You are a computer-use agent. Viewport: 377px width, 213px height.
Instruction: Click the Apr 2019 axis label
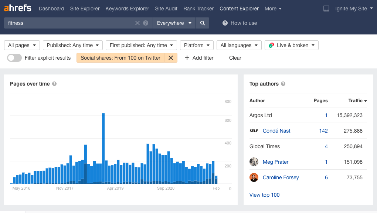[115, 189]
